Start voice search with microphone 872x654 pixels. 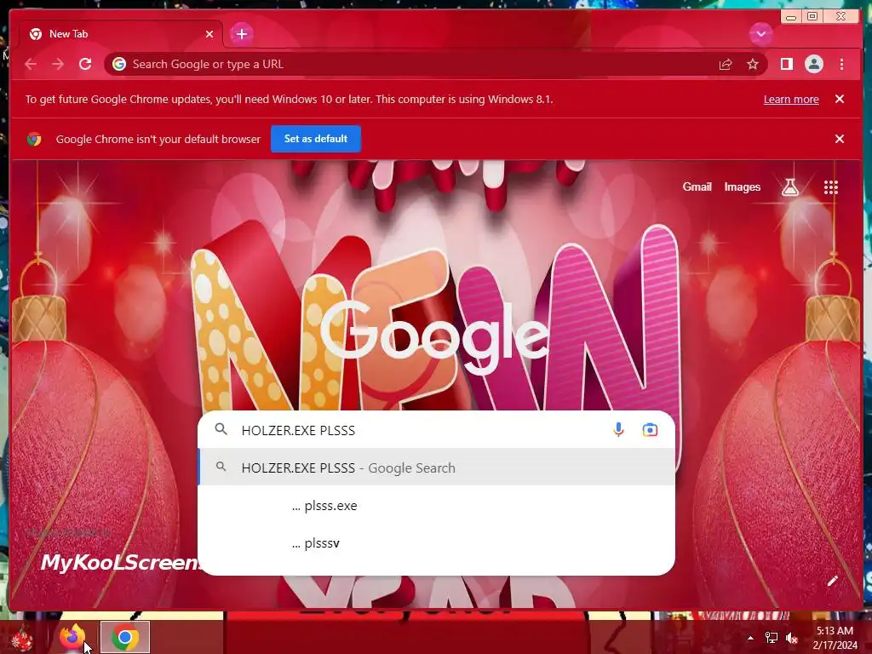click(618, 430)
